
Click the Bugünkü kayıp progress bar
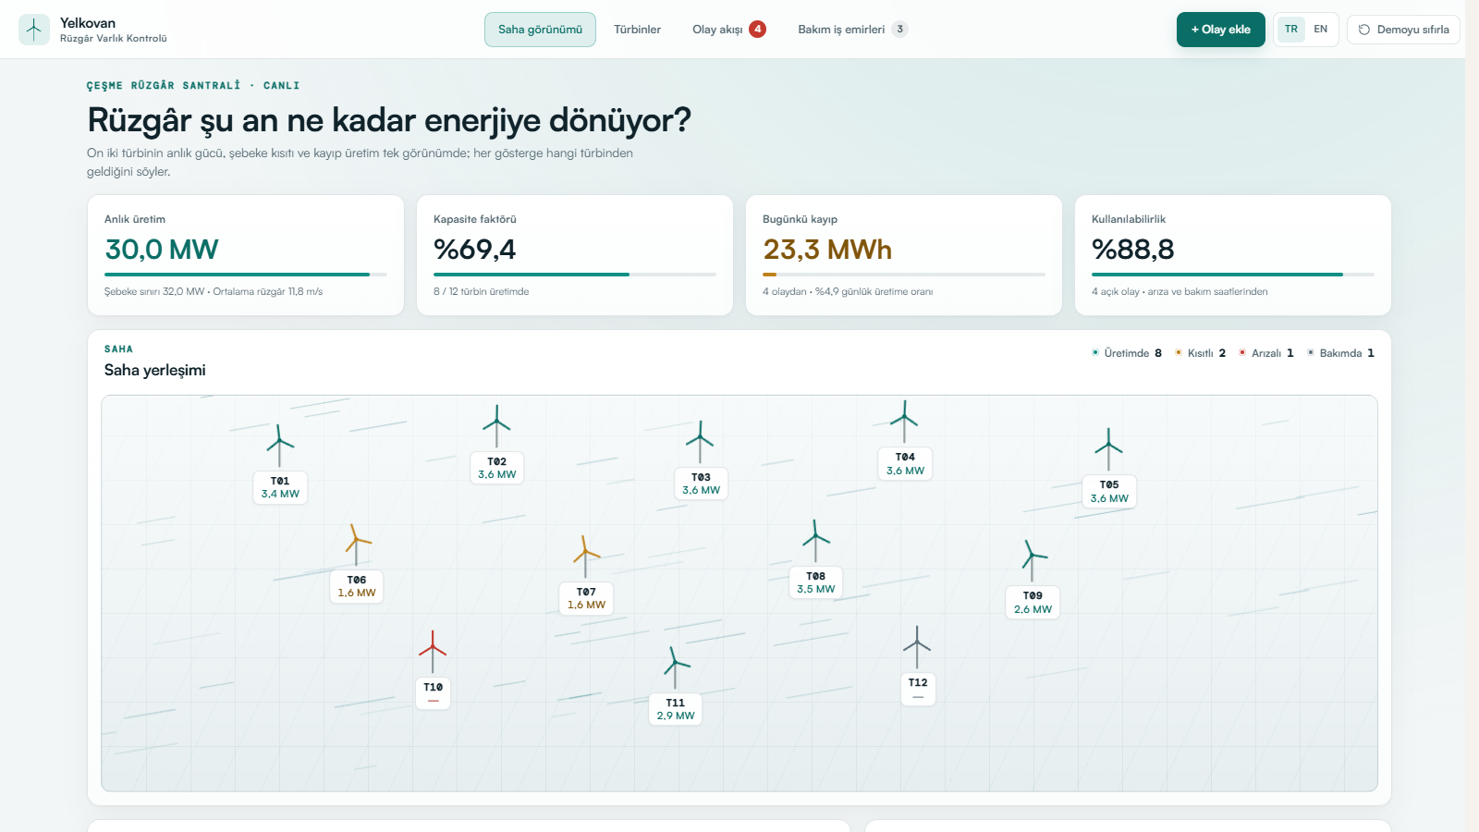904,275
